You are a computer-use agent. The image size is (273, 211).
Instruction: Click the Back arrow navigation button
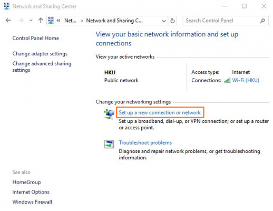(8, 21)
